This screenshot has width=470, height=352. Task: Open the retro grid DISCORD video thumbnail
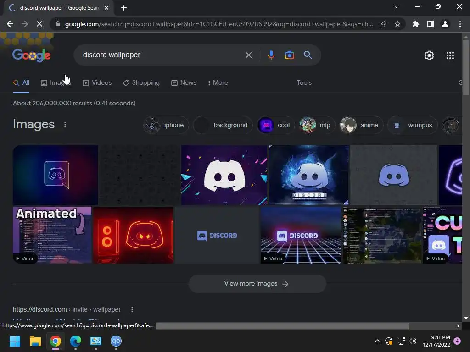[301, 235]
